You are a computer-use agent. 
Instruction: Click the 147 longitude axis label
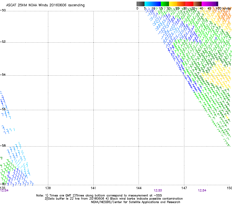[184, 188]
